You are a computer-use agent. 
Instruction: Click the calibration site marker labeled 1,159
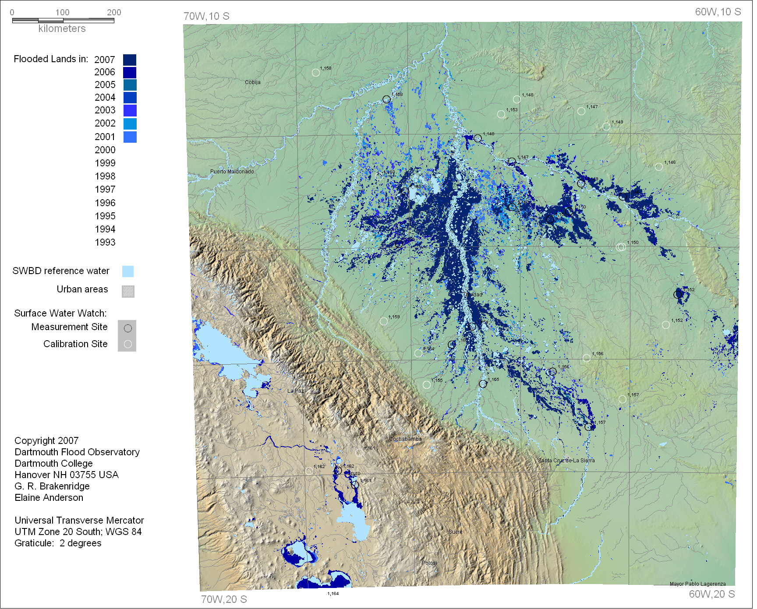click(384, 321)
